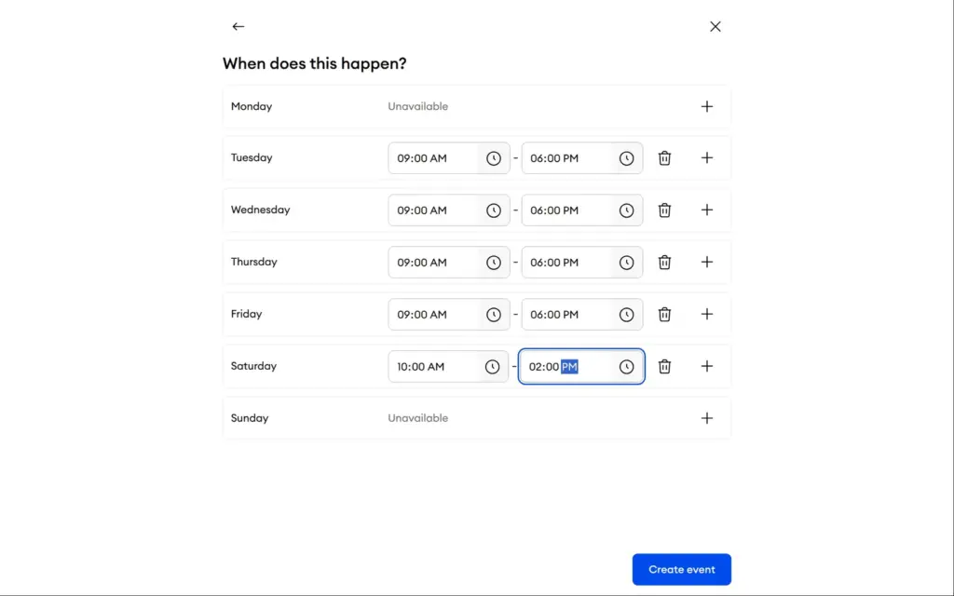Select the highlighted PM in Saturday's end time
The height and width of the screenshot is (596, 954).
coord(569,367)
